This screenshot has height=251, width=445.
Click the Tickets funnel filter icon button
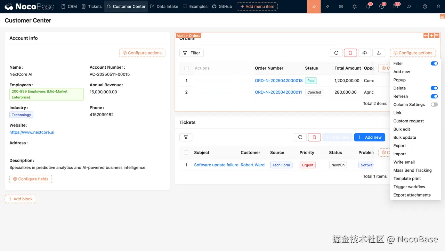[186, 137]
